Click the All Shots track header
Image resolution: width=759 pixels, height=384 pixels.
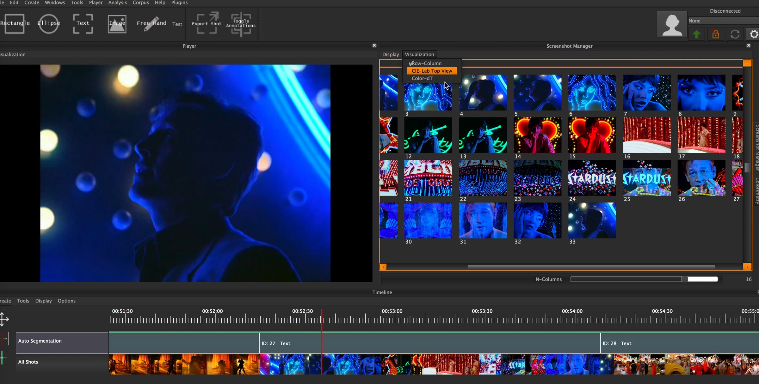[62, 364]
